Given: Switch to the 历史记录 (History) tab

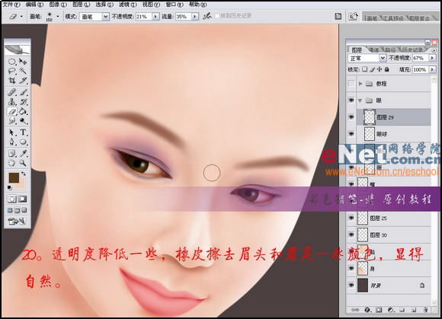Looking at the screenshot, I should (x=412, y=49).
